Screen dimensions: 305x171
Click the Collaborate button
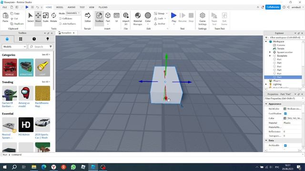[273, 7]
